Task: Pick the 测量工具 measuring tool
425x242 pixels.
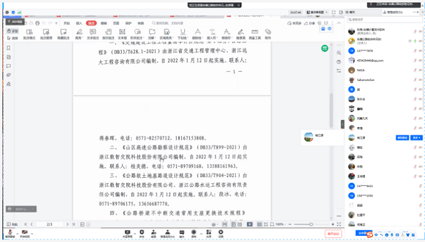Action: pyautogui.click(x=255, y=34)
